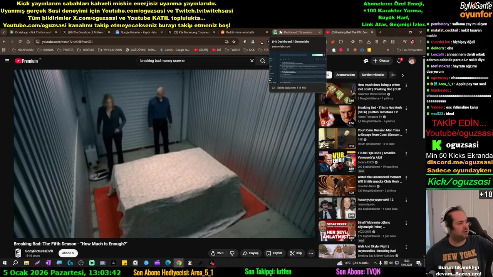Open Chrome extensions puzzle icon
493x277 pixels.
point(341,42)
